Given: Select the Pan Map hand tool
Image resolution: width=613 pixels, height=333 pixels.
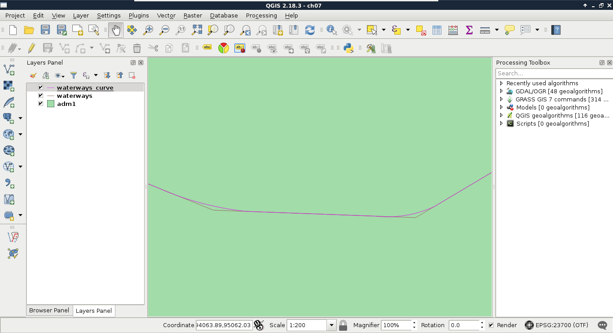Looking at the screenshot, I should [x=116, y=30].
